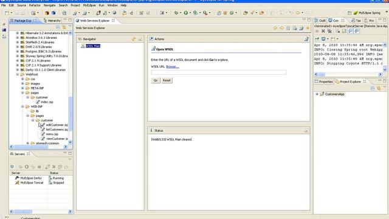Open Display Selected Console dropdown arrow
This screenshot has width=389, height=219.
pos(328,39)
